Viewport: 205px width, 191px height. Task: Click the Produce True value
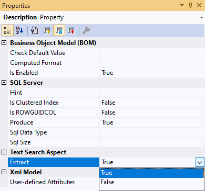point(152,122)
